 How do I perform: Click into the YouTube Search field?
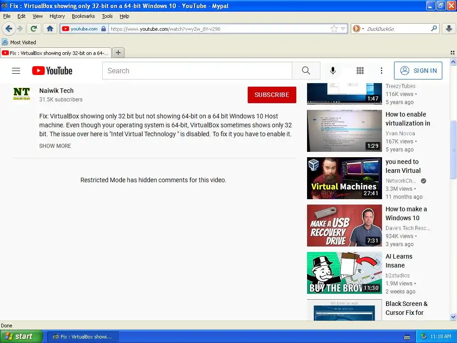(197, 71)
